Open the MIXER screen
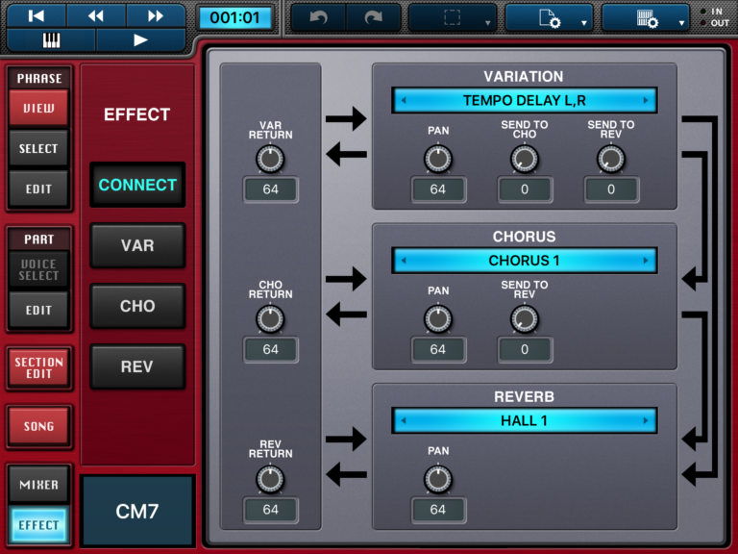This screenshot has width=738, height=554. pyautogui.click(x=38, y=485)
